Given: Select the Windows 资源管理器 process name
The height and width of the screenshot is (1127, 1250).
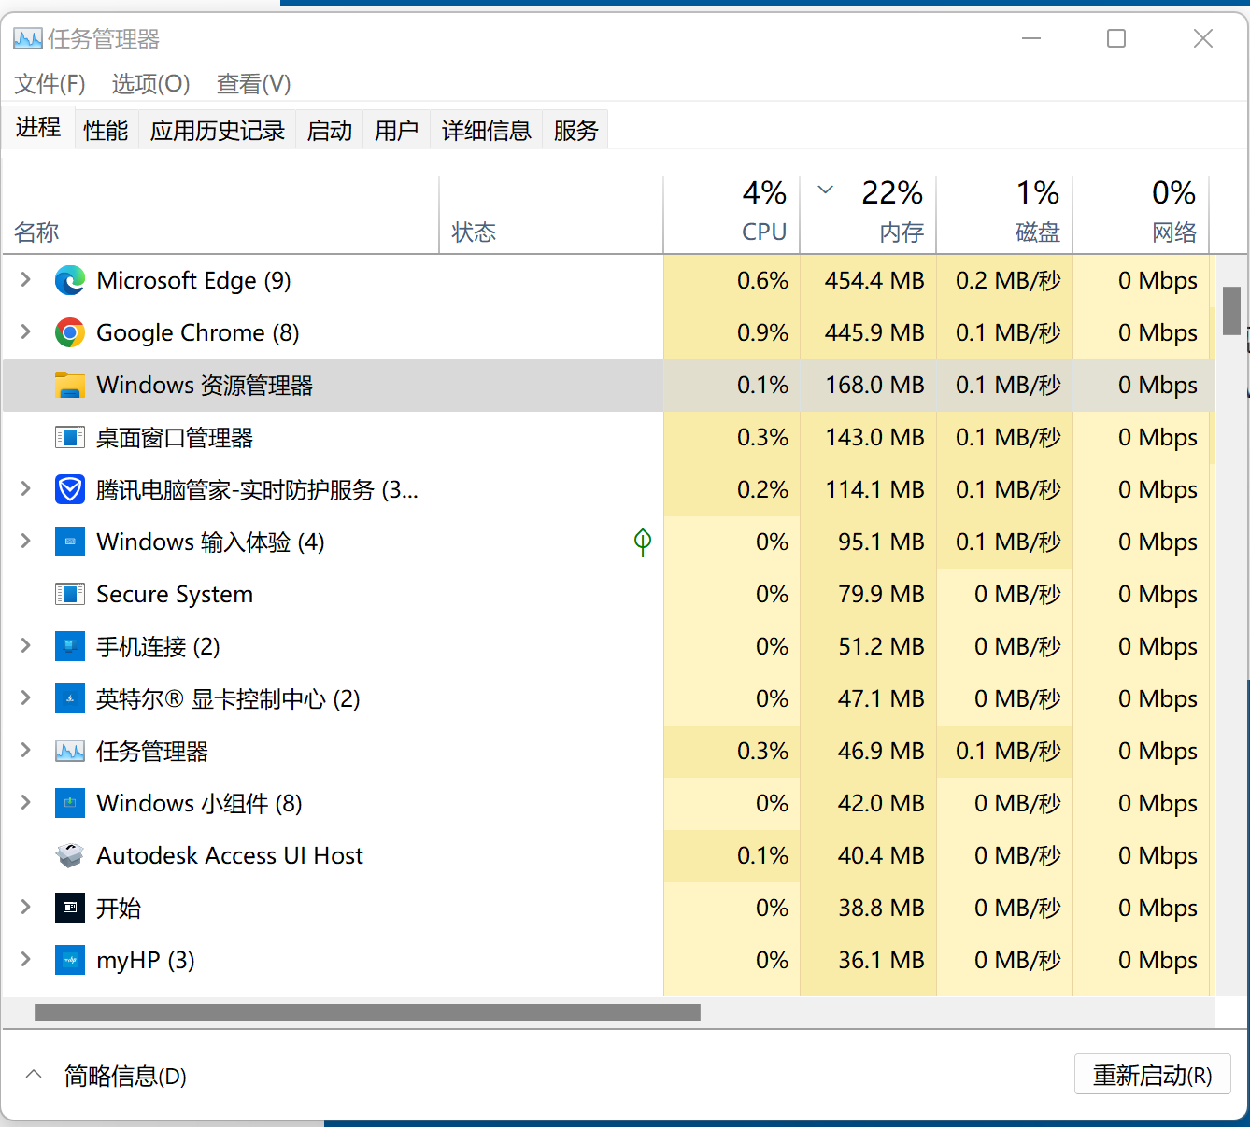Looking at the screenshot, I should click(x=205, y=385).
